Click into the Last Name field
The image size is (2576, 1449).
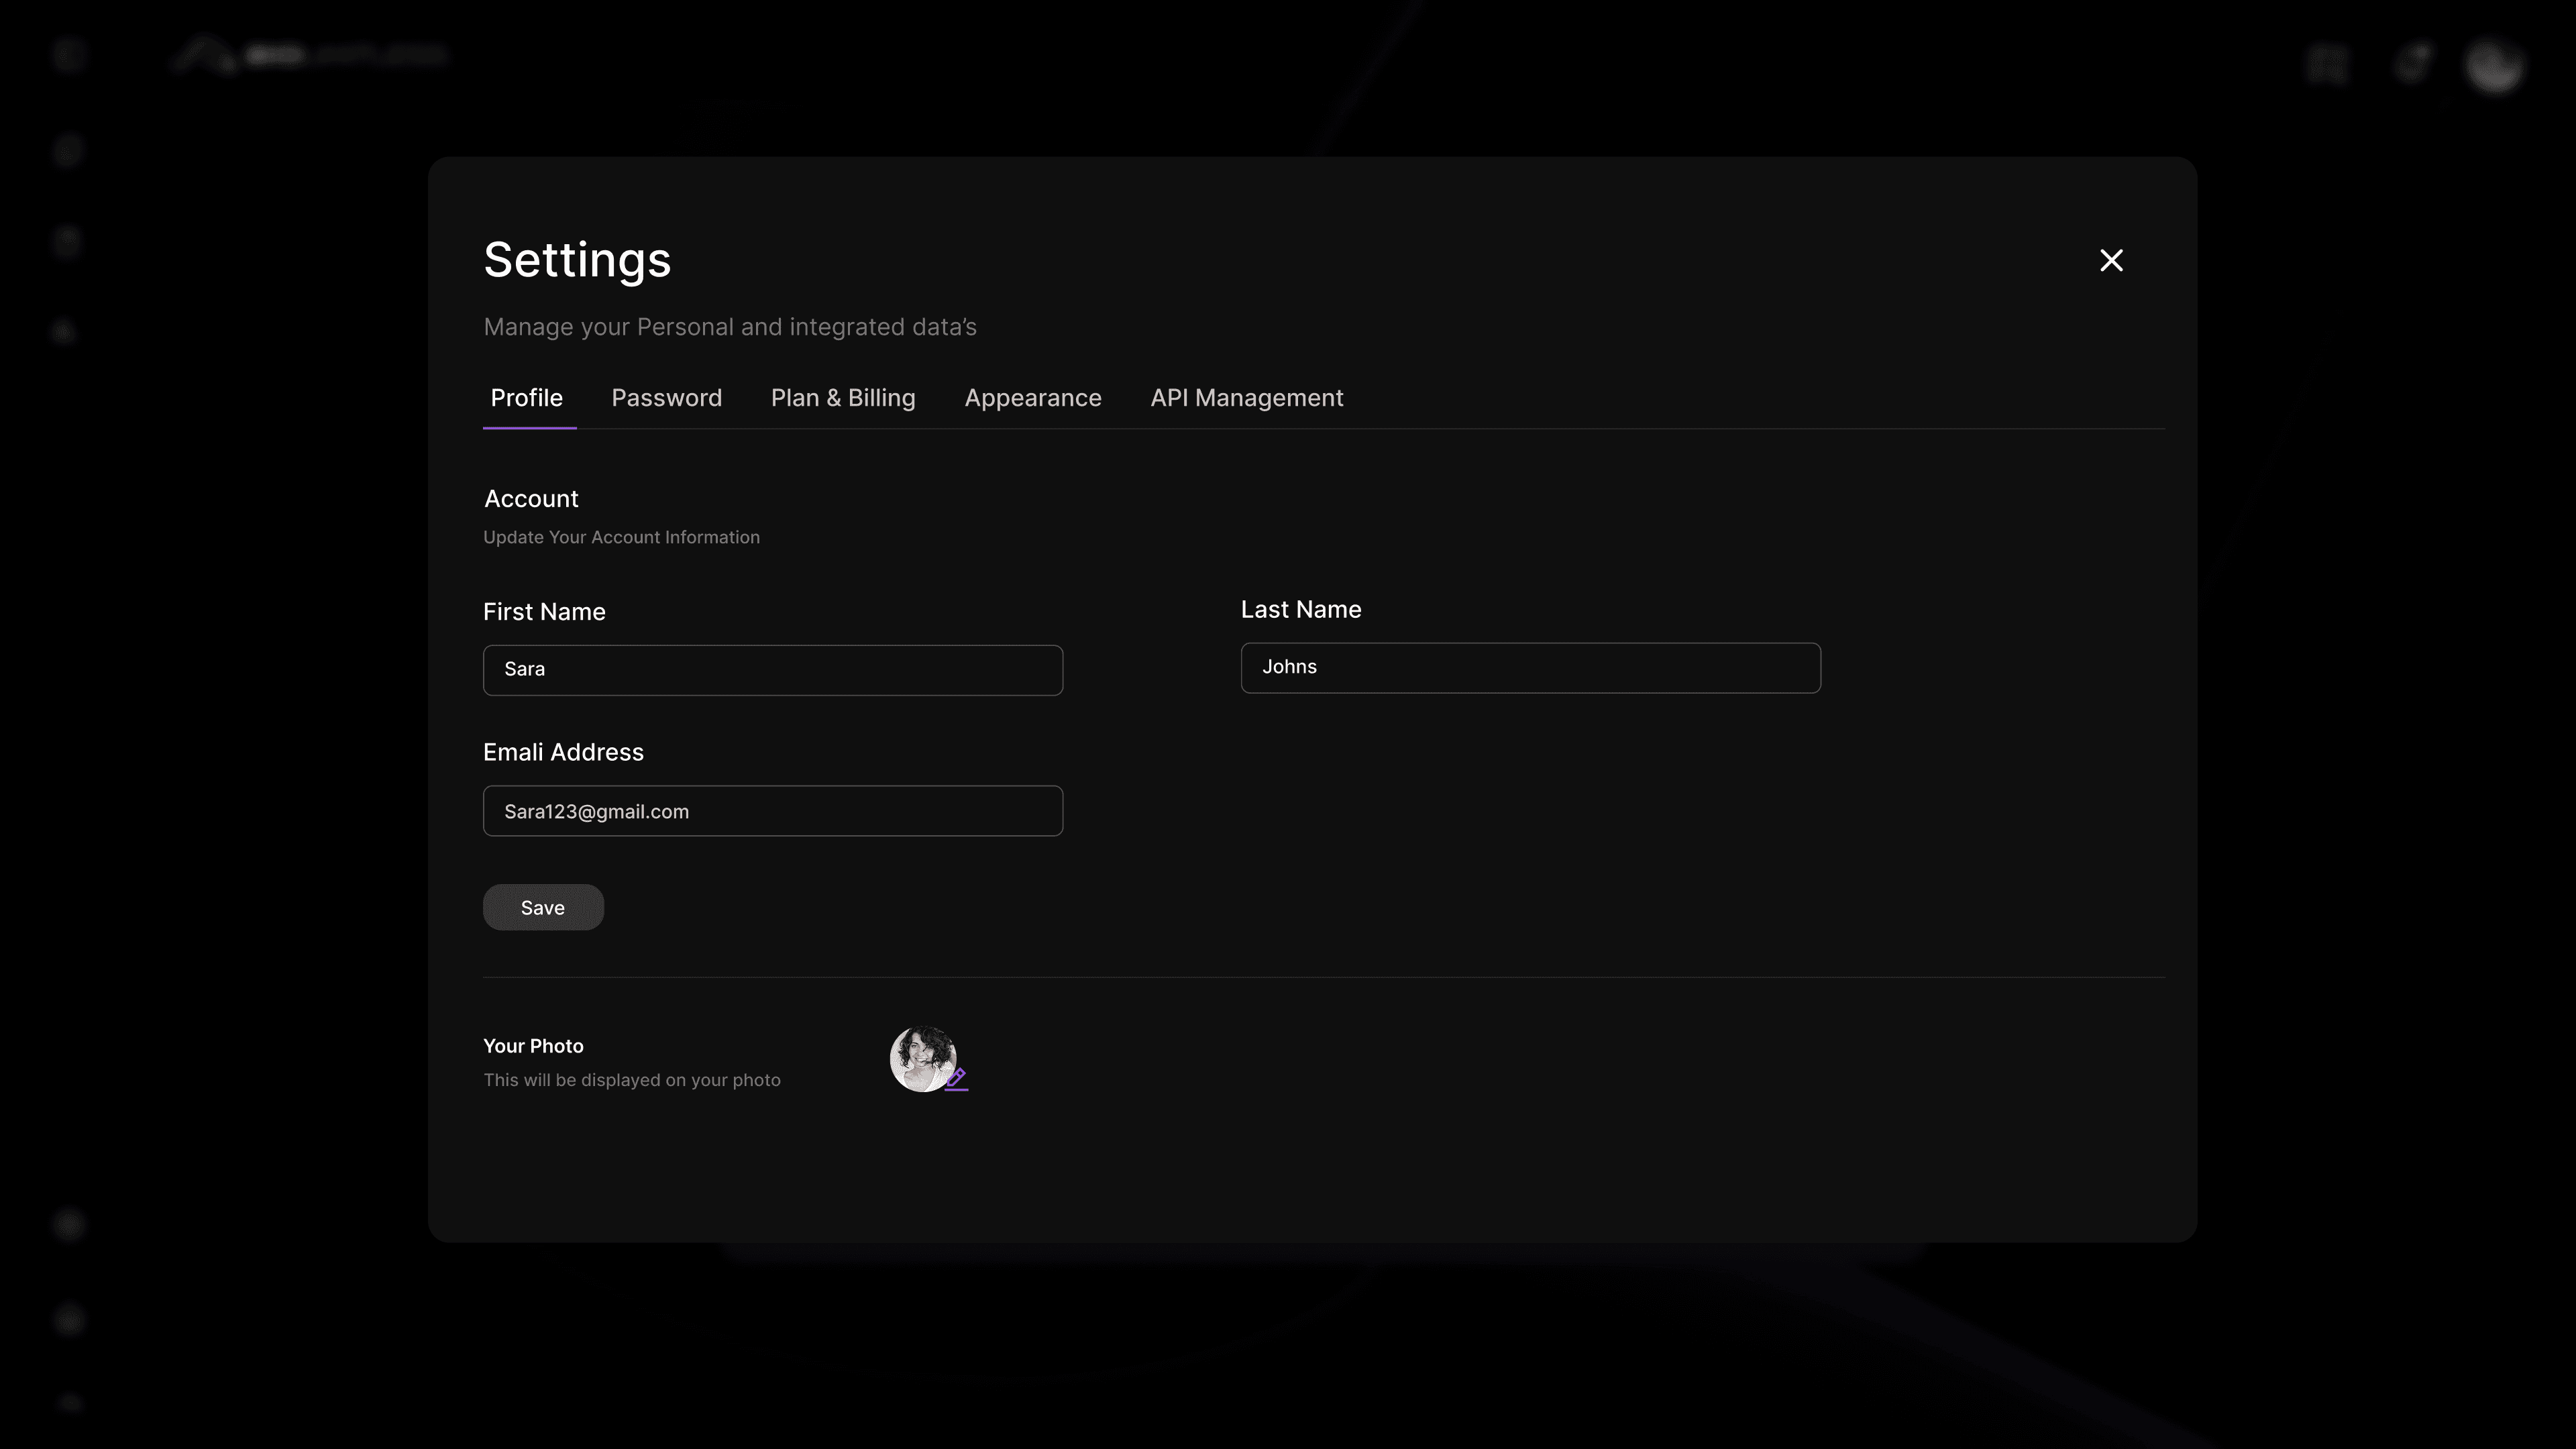1530,668
